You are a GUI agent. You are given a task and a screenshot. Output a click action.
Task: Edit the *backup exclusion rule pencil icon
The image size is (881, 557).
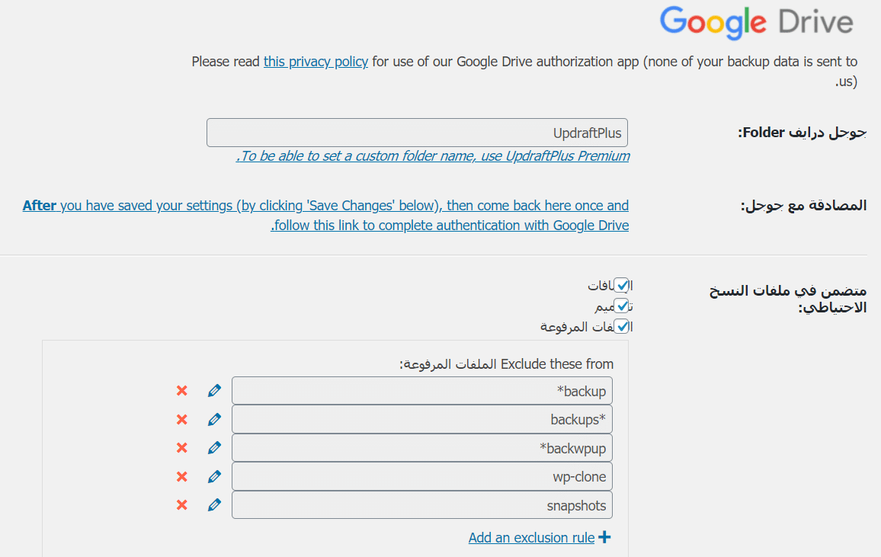214,391
